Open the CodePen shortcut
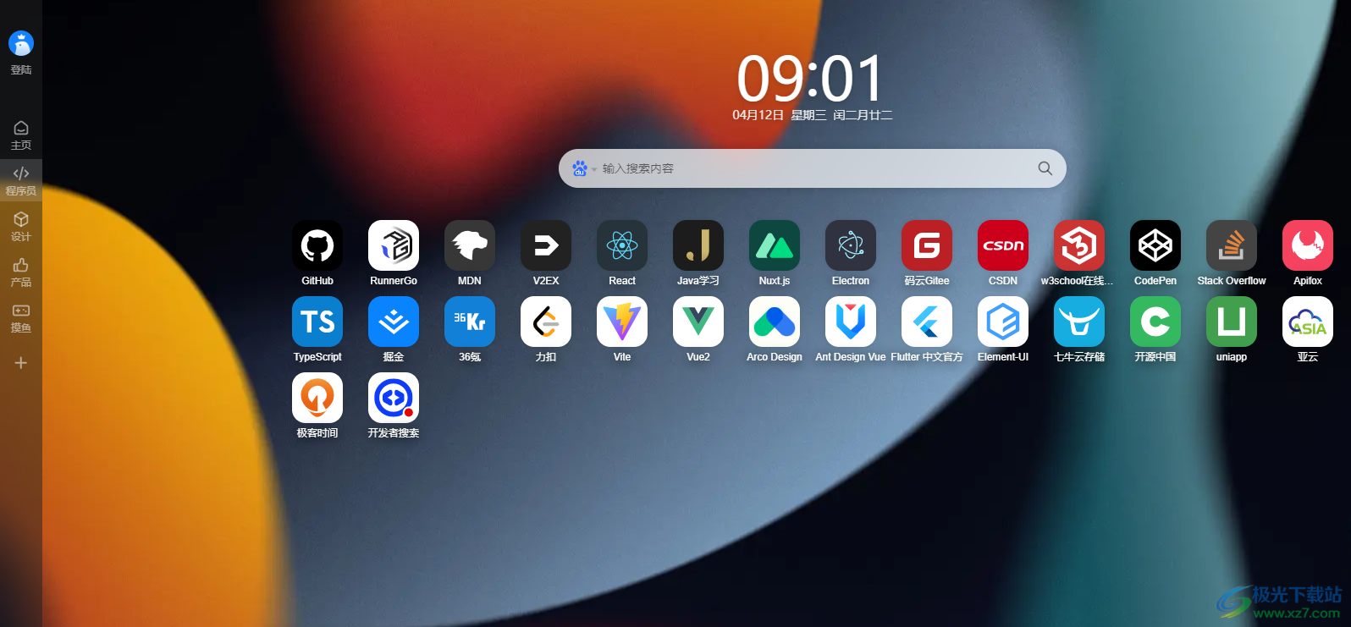Screen dimensions: 1351x627 (1155, 245)
